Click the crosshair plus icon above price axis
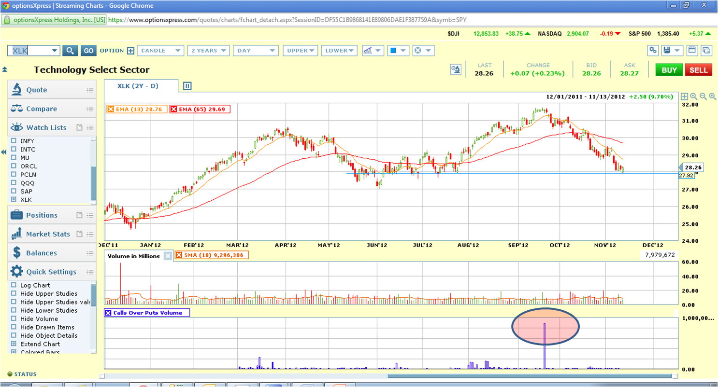Image resolution: width=718 pixels, height=387 pixels. (684, 97)
